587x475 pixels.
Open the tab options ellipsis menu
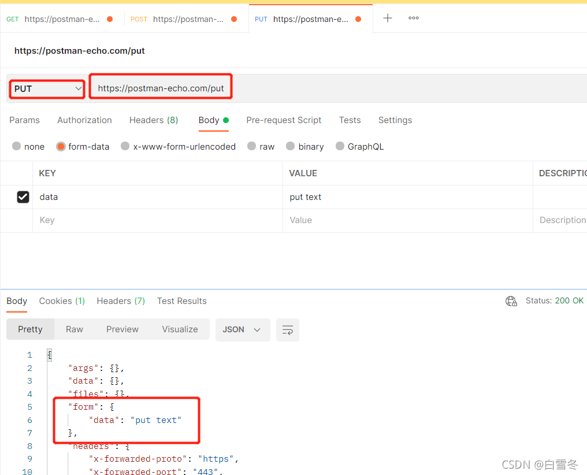pyautogui.click(x=413, y=18)
